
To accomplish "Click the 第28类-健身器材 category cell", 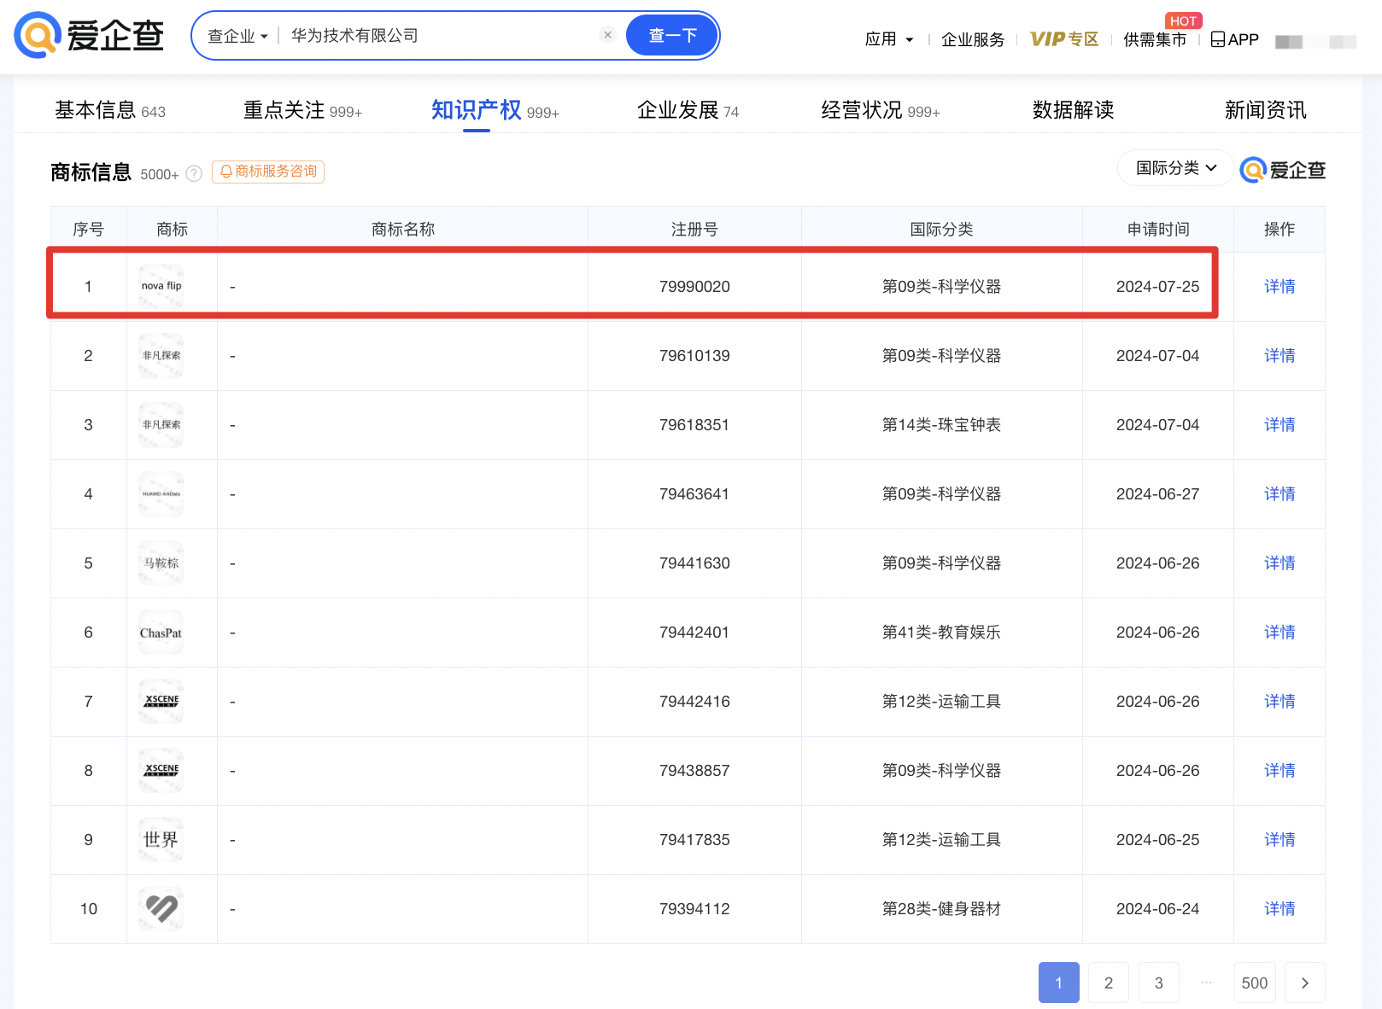I will point(941,909).
